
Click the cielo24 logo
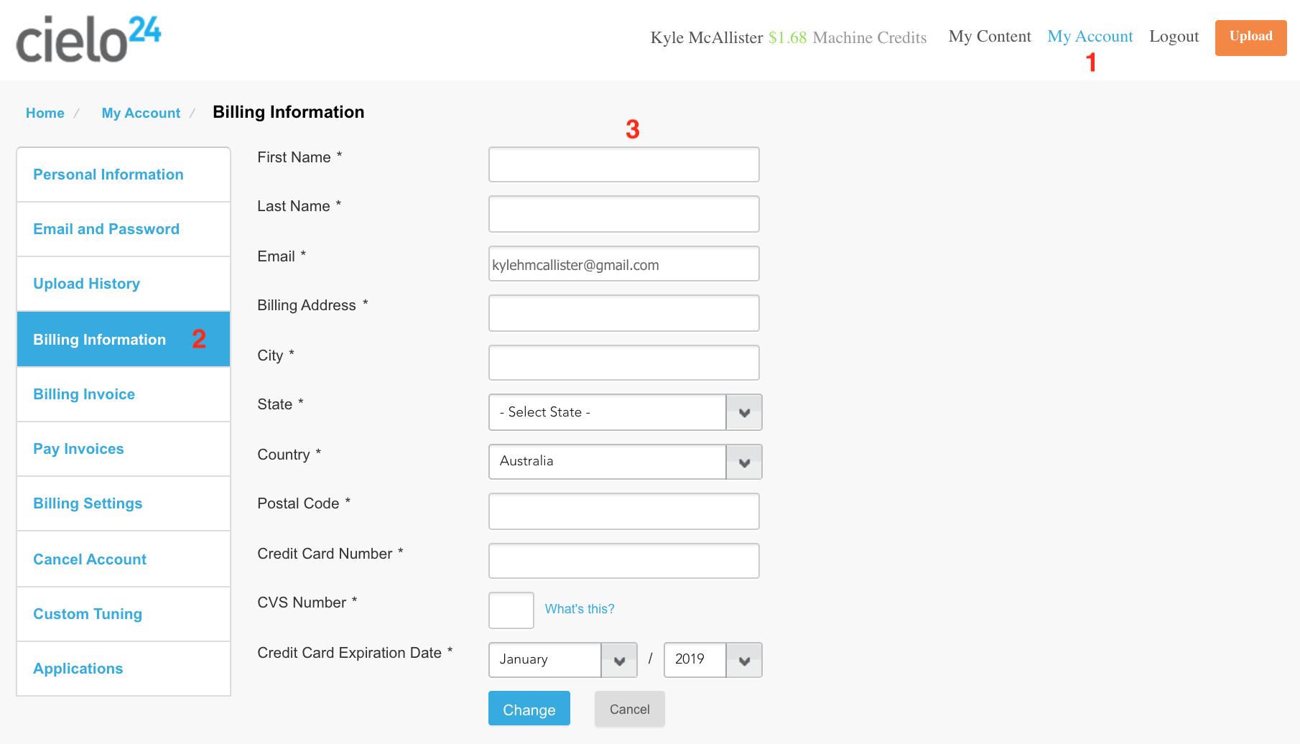tap(88, 39)
